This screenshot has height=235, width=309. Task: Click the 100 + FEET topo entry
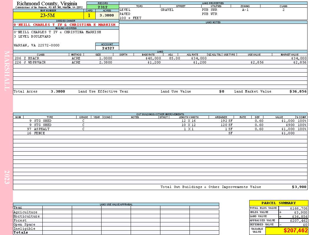point(130,18)
